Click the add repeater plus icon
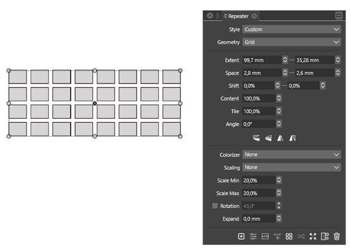This screenshot has height=251, width=351. [x=241, y=236]
